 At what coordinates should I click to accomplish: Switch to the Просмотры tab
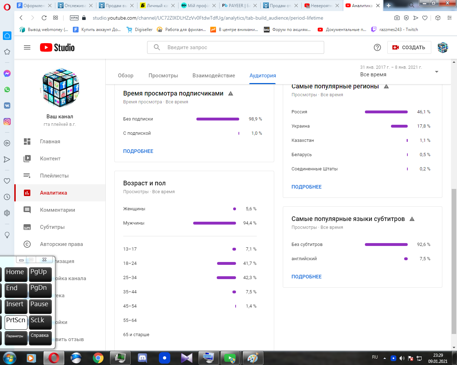tap(163, 76)
